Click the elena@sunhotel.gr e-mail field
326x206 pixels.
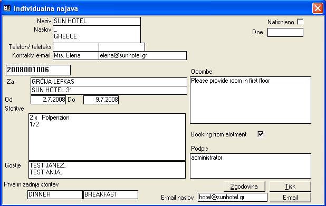click(x=142, y=55)
